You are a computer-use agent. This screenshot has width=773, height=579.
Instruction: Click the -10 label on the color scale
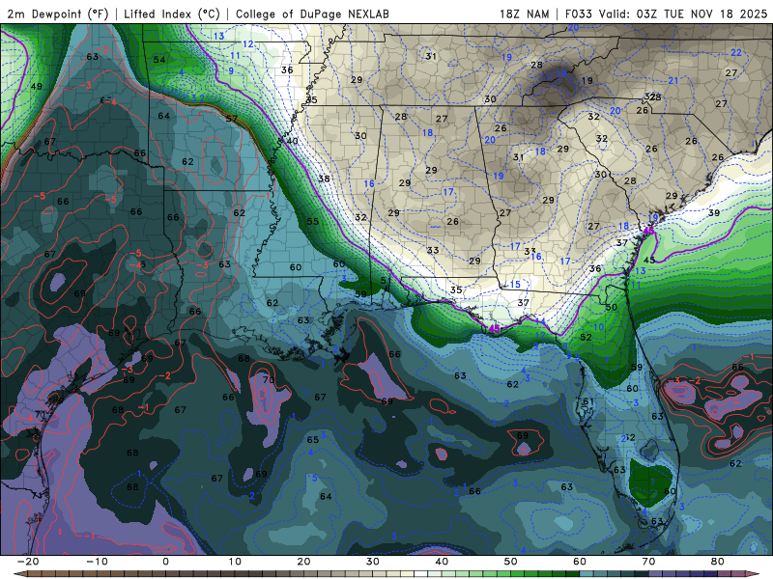pyautogui.click(x=97, y=562)
